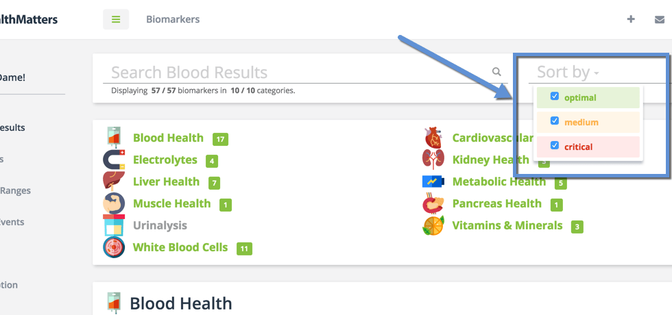Click the search magnifier icon
This screenshot has width=672, height=315.
coord(496,71)
